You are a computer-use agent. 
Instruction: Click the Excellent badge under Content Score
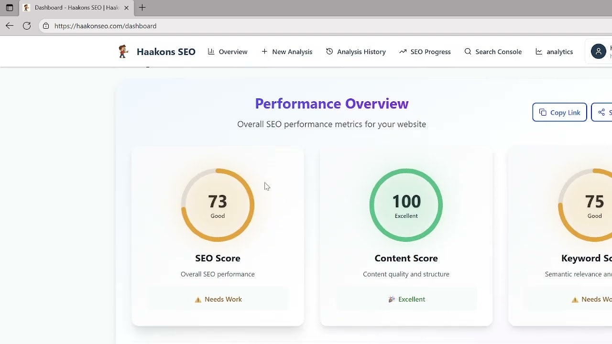pos(406,299)
